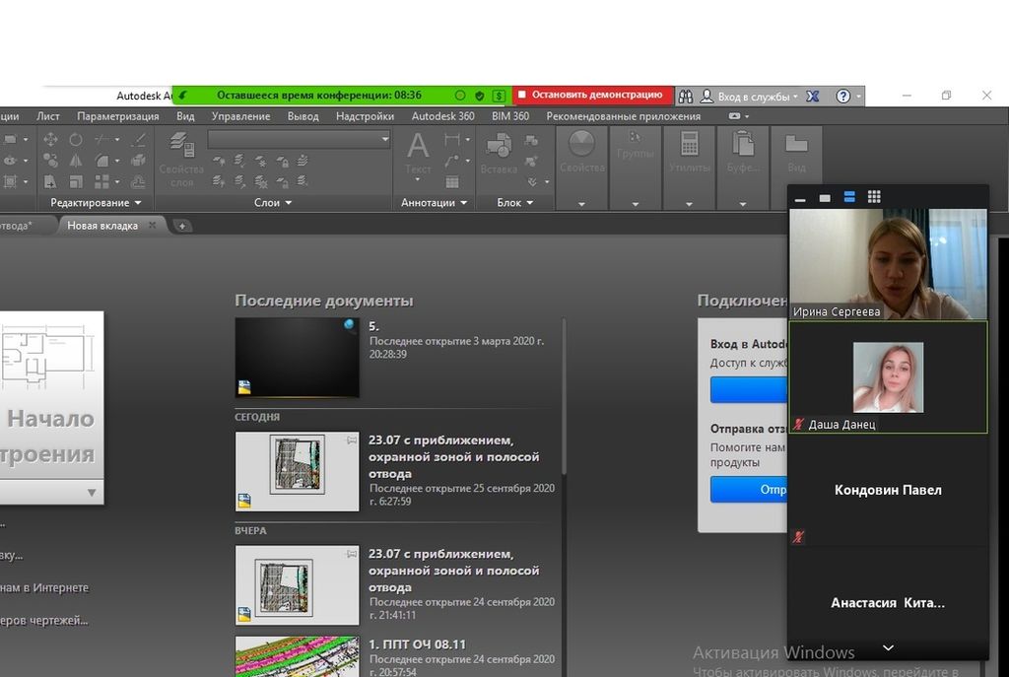Image resolution: width=1009 pixels, height=677 pixels.
Task: Expand the Редактирование panel dropdown
Action: point(96,203)
